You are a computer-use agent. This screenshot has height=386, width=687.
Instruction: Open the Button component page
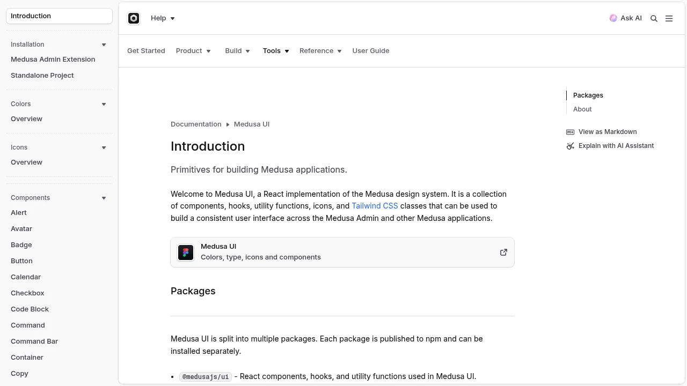(x=21, y=261)
